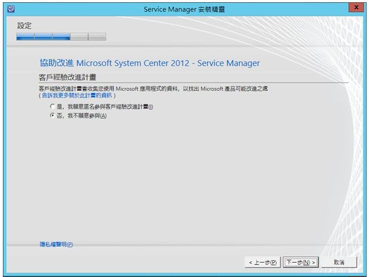The width and height of the screenshot is (370, 277).
Task: Go back with the 上一步 button
Action: click(x=263, y=262)
